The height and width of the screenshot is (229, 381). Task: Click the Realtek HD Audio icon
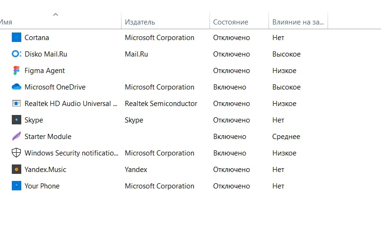[x=17, y=104]
